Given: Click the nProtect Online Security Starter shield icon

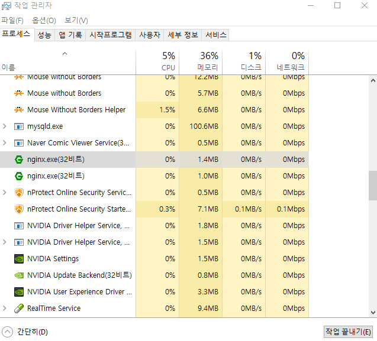Looking at the screenshot, I should coord(19,209).
